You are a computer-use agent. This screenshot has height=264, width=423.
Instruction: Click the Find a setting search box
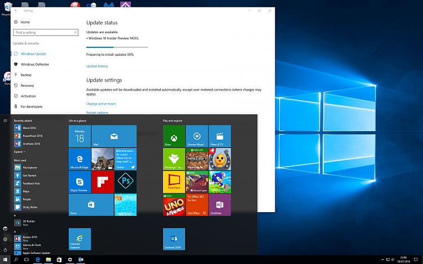[x=46, y=32]
